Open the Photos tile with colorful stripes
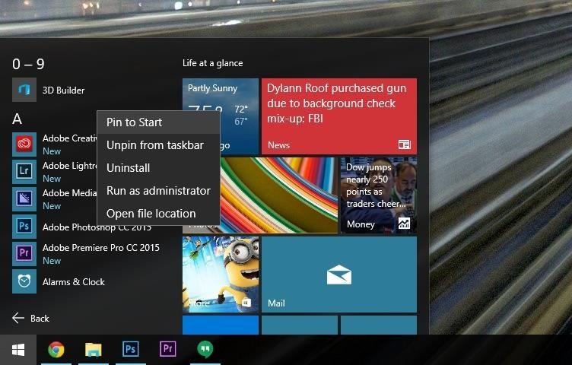Image resolution: width=572 pixels, height=365 pixels. point(279,195)
